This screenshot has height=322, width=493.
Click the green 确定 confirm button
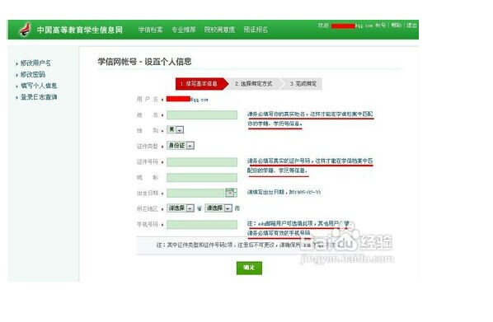tap(249, 268)
